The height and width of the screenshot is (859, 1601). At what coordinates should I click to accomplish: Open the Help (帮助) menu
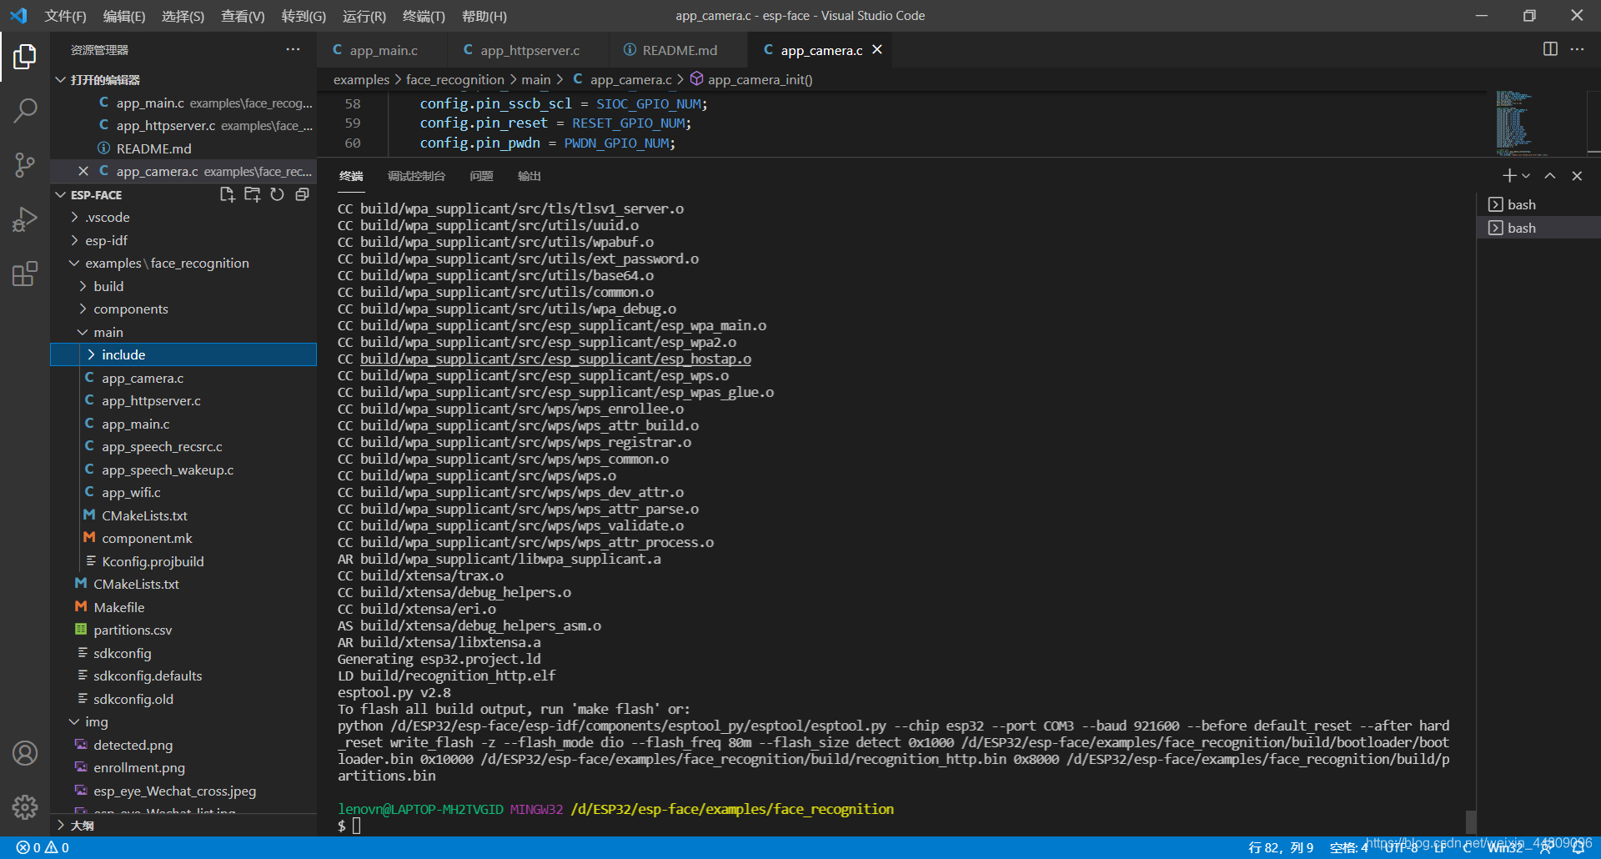pyautogui.click(x=484, y=16)
